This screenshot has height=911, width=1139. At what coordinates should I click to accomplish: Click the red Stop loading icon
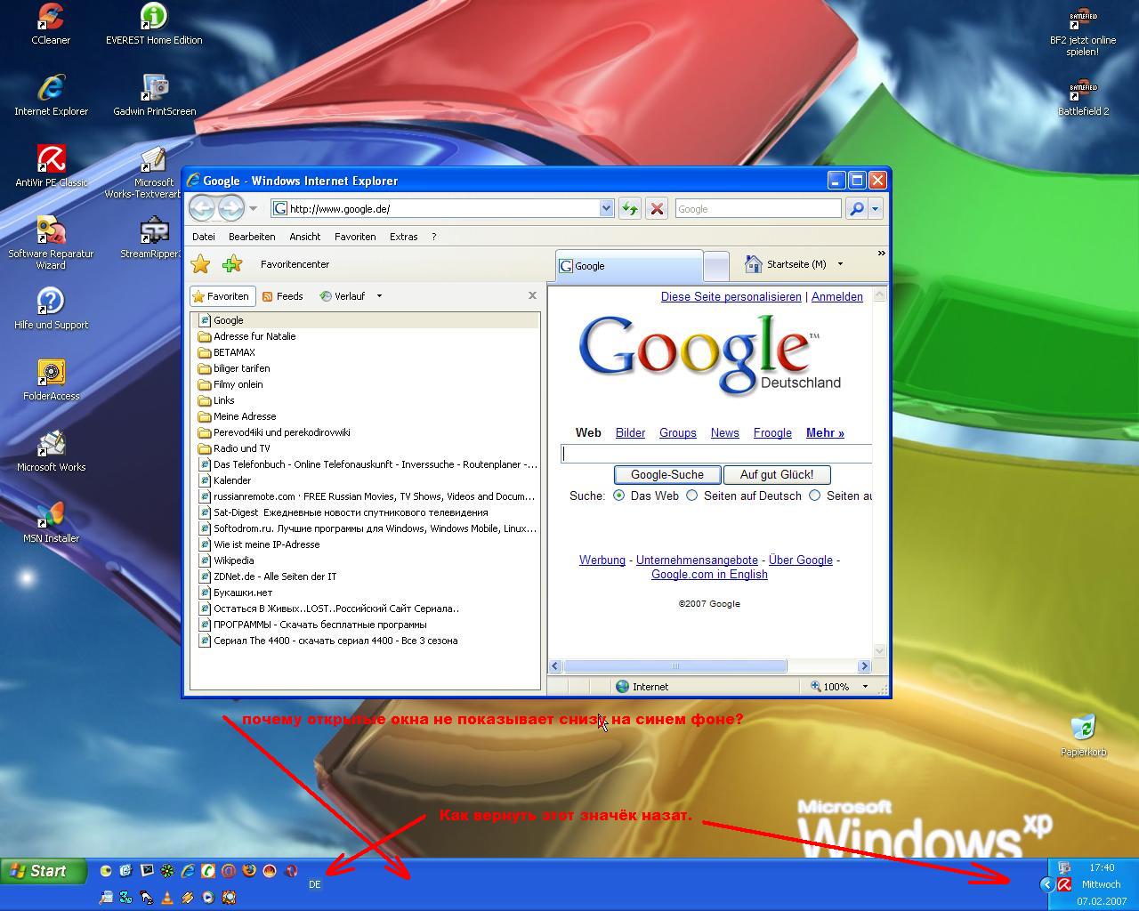pyautogui.click(x=657, y=208)
